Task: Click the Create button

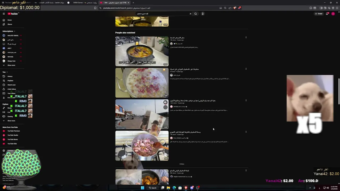Action: 319,14
